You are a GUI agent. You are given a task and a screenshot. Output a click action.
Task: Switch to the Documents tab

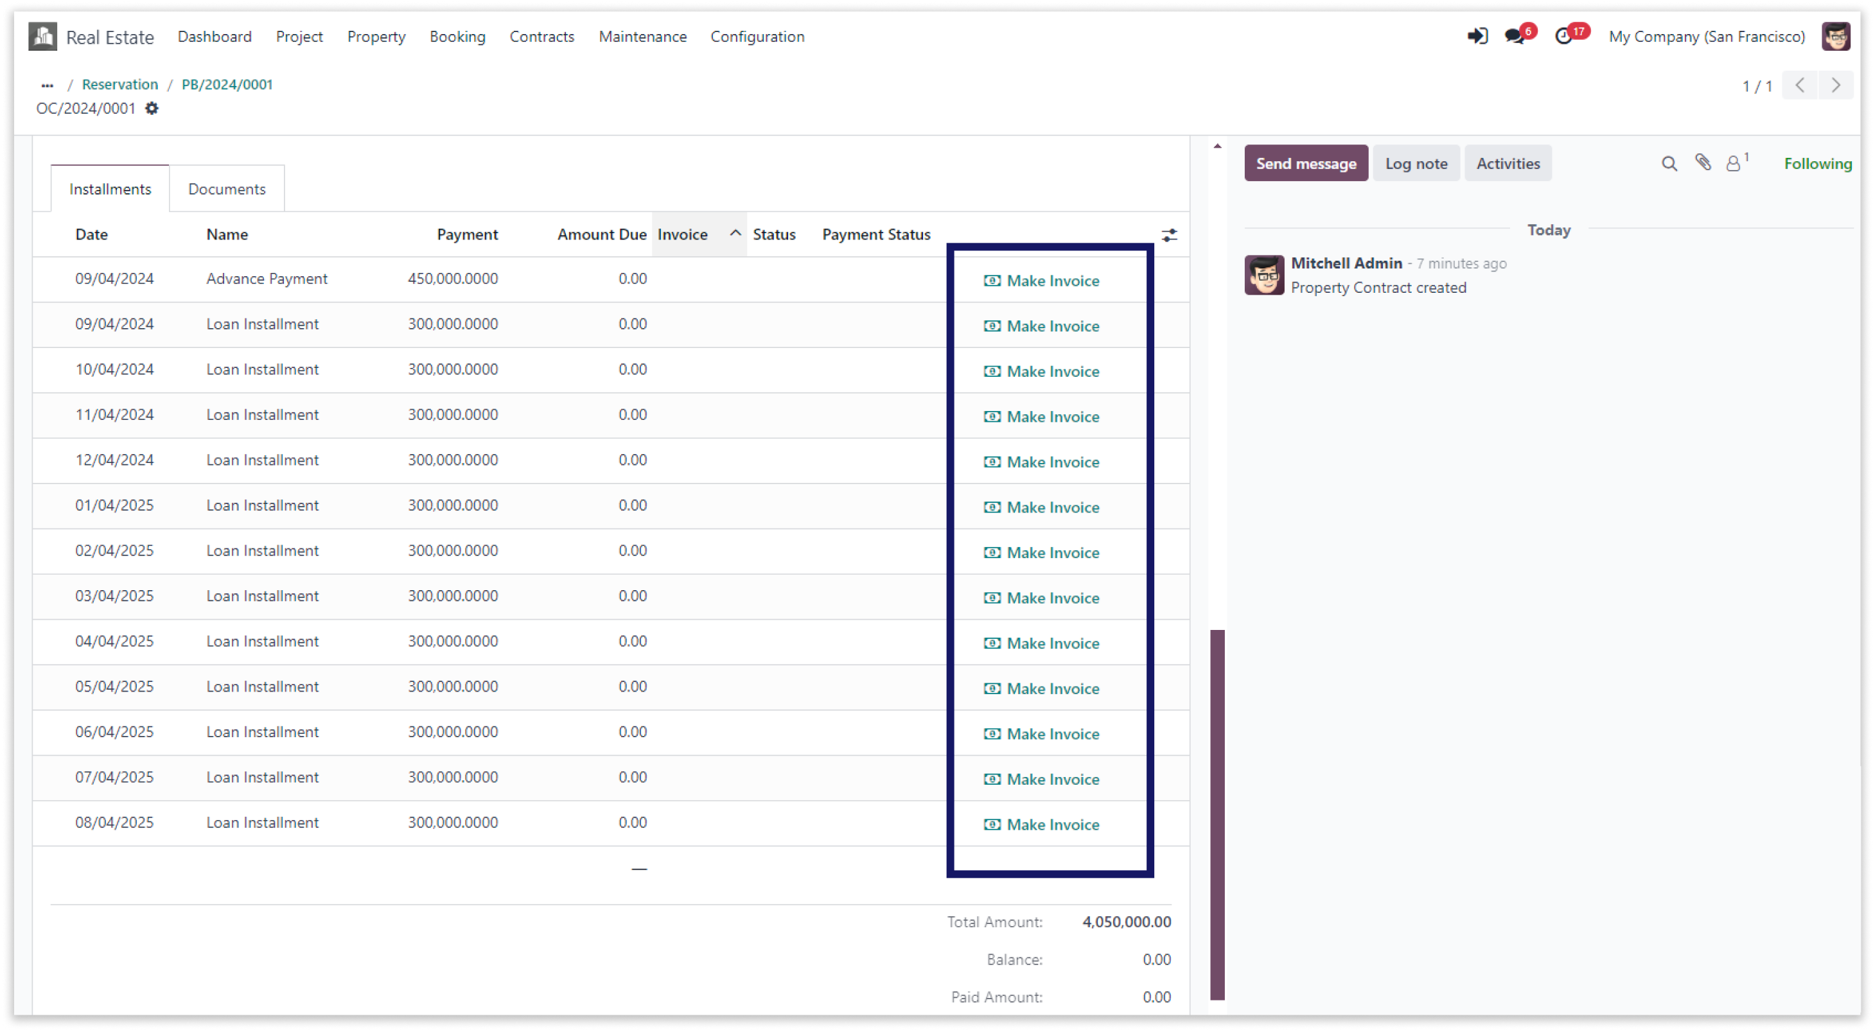point(227,189)
